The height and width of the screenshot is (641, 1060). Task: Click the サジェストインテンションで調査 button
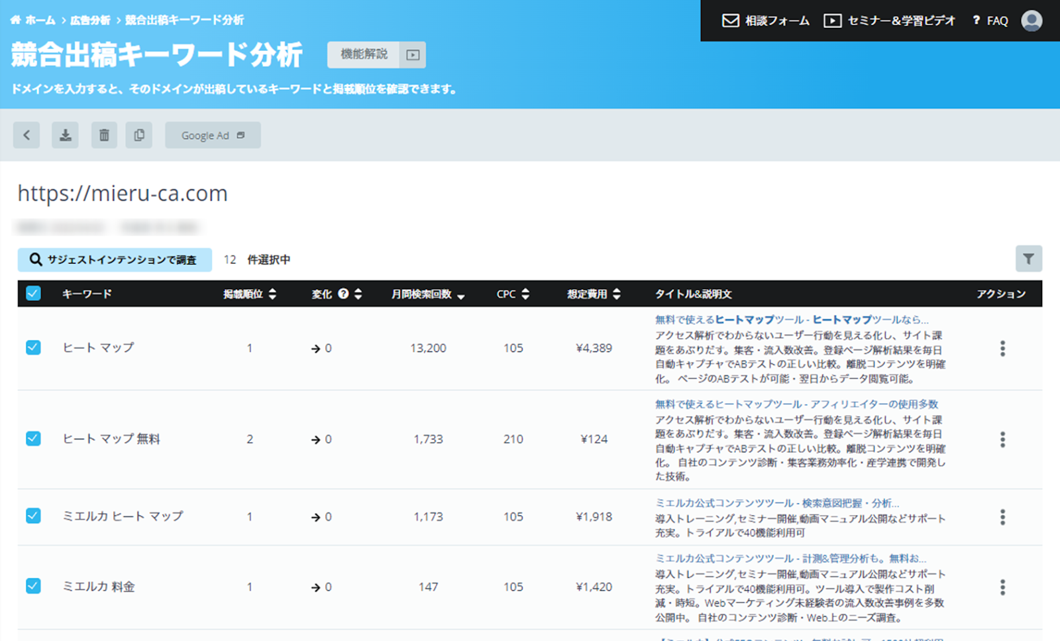click(x=115, y=260)
